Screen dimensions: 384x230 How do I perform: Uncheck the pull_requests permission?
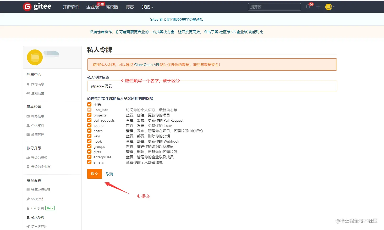click(89, 120)
